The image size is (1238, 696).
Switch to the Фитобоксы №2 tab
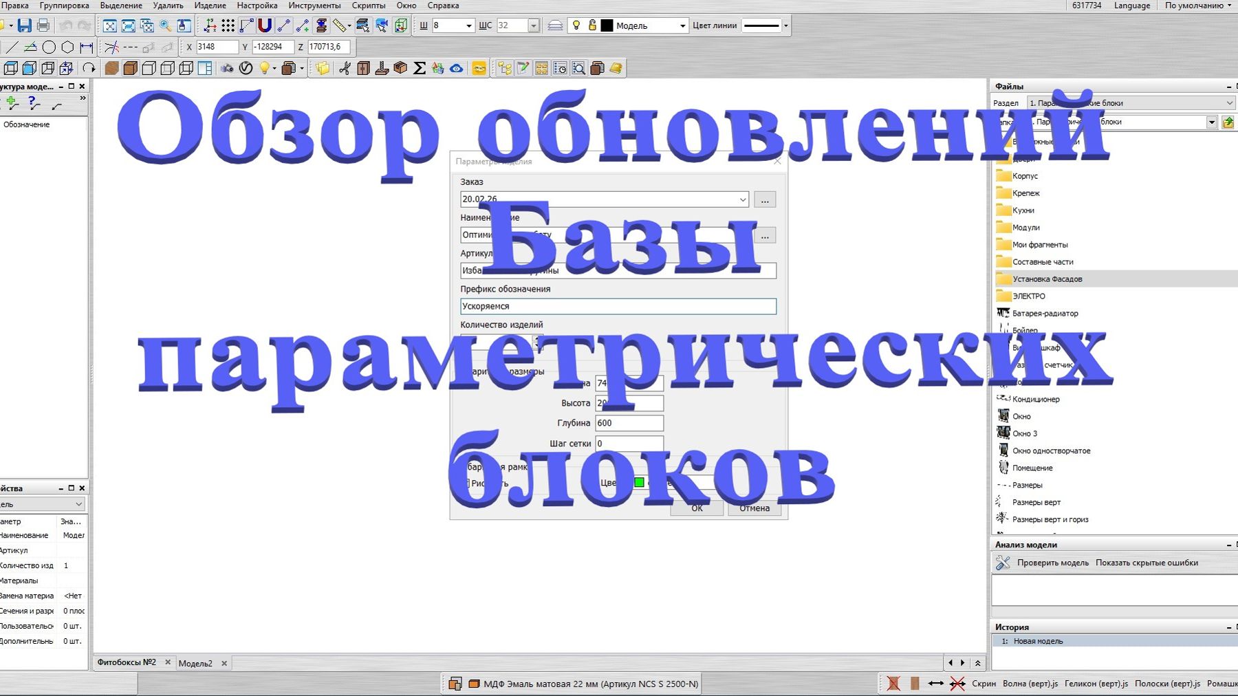(127, 662)
